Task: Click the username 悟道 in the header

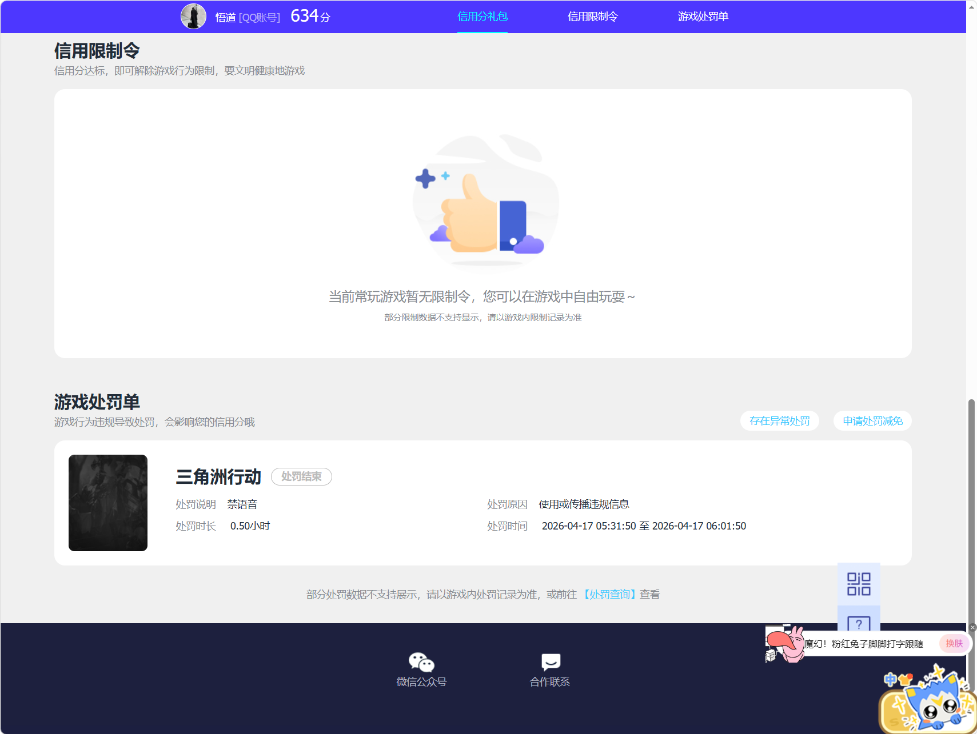Action: 225,18
